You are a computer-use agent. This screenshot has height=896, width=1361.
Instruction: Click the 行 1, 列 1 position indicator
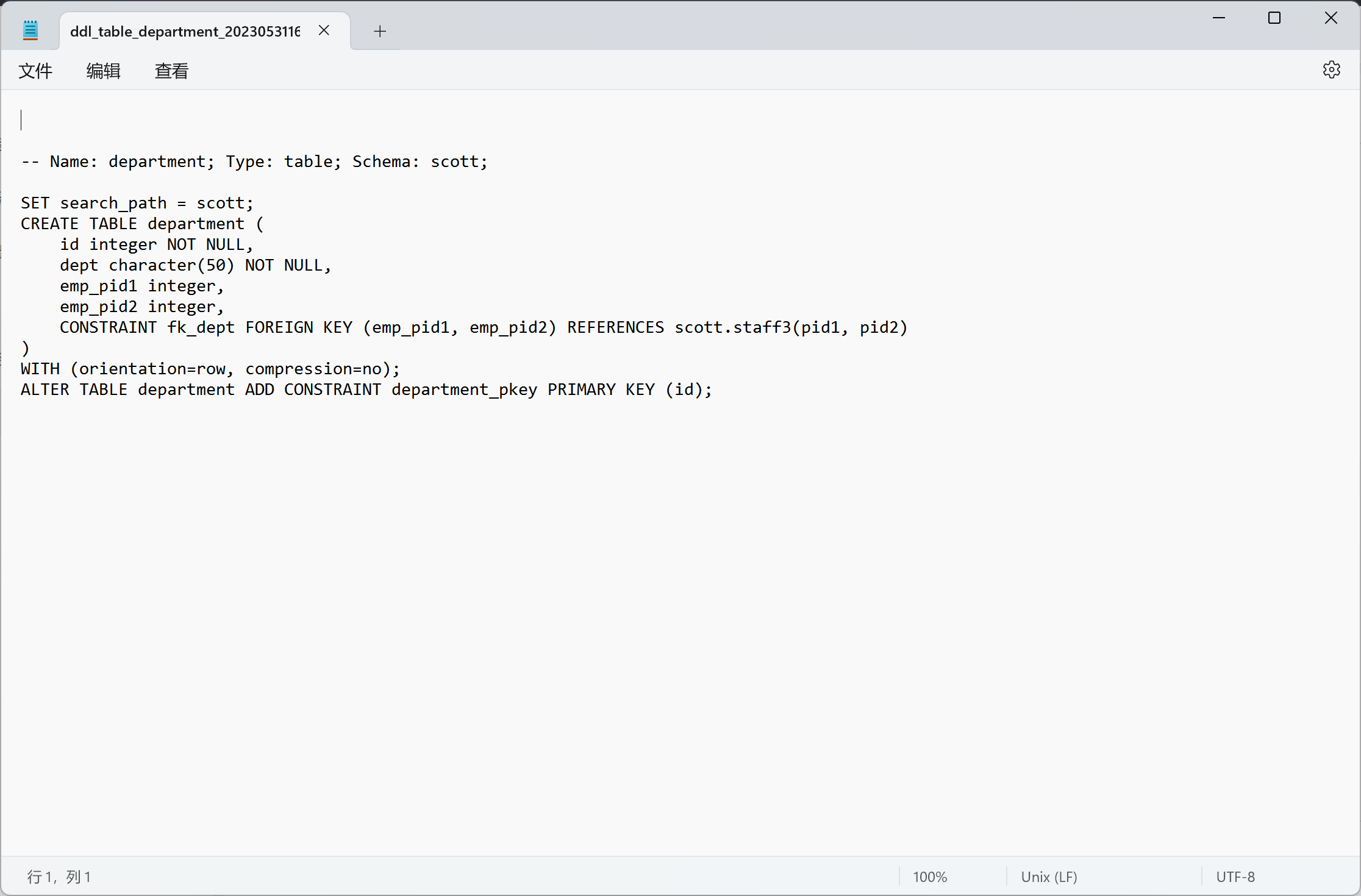pos(59,876)
